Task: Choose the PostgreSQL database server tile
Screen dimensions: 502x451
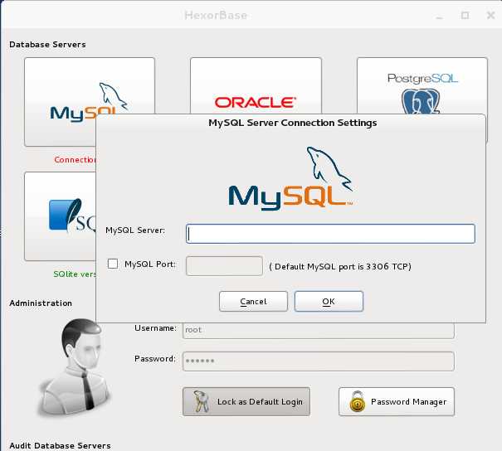Action: pyautogui.click(x=422, y=85)
